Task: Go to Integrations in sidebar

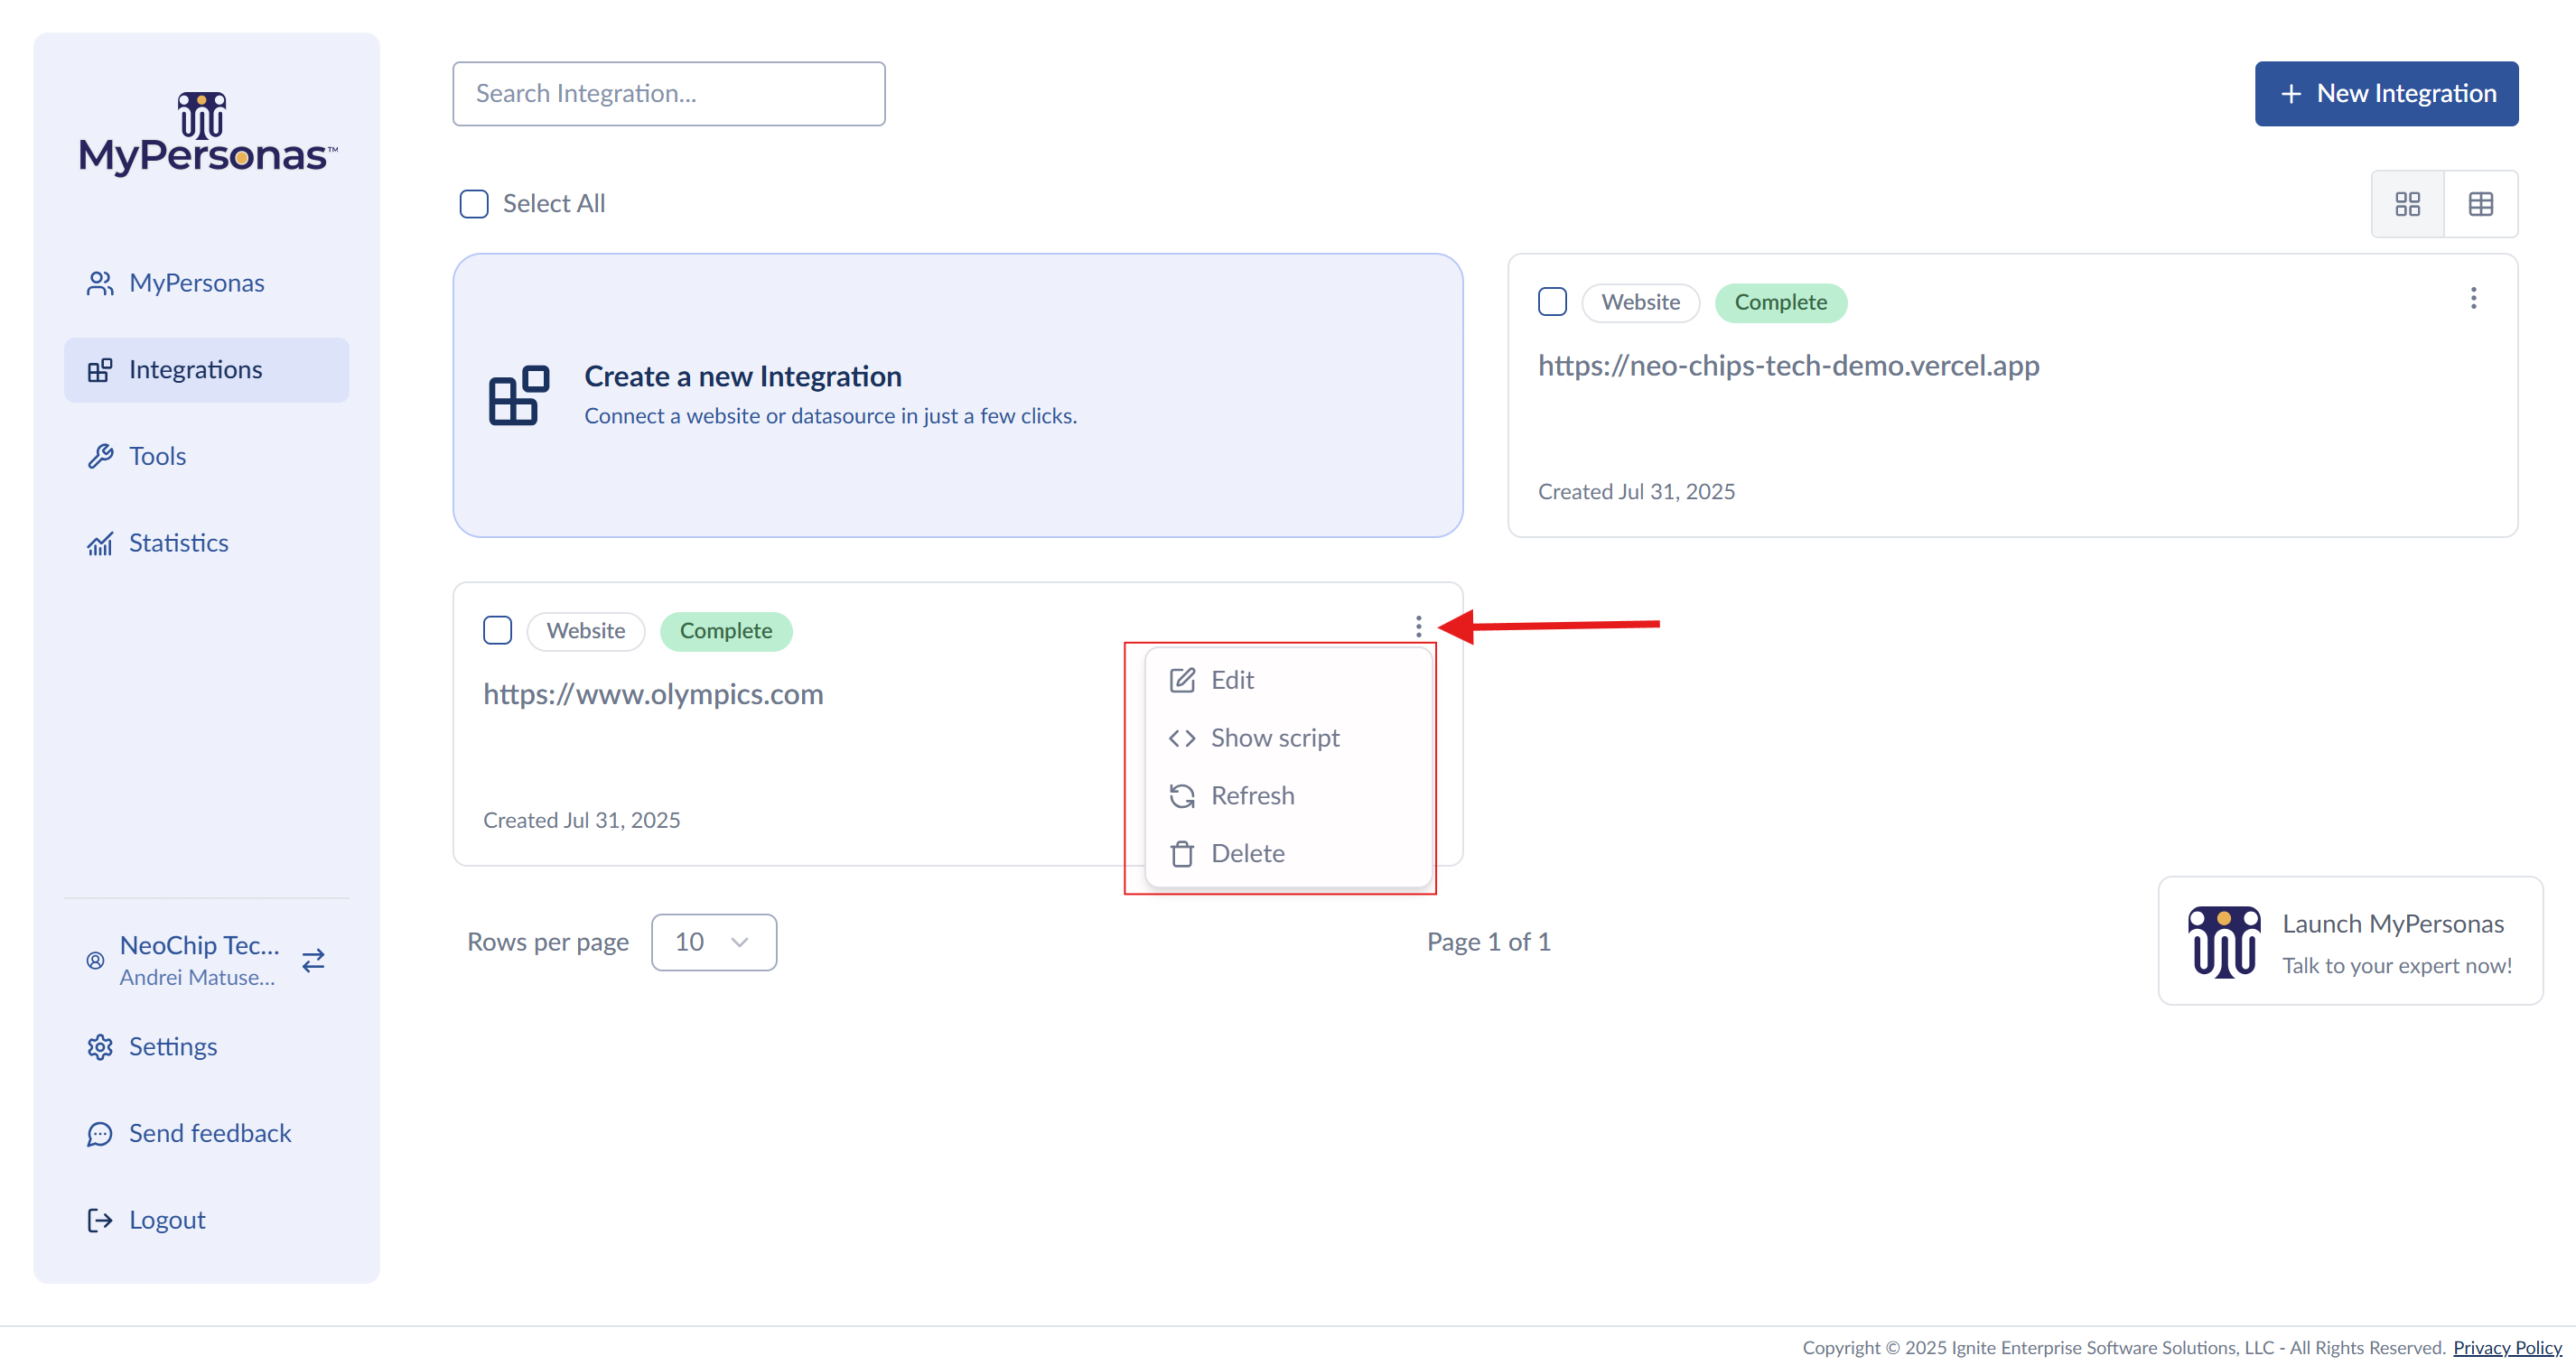Action: pyautogui.click(x=206, y=370)
